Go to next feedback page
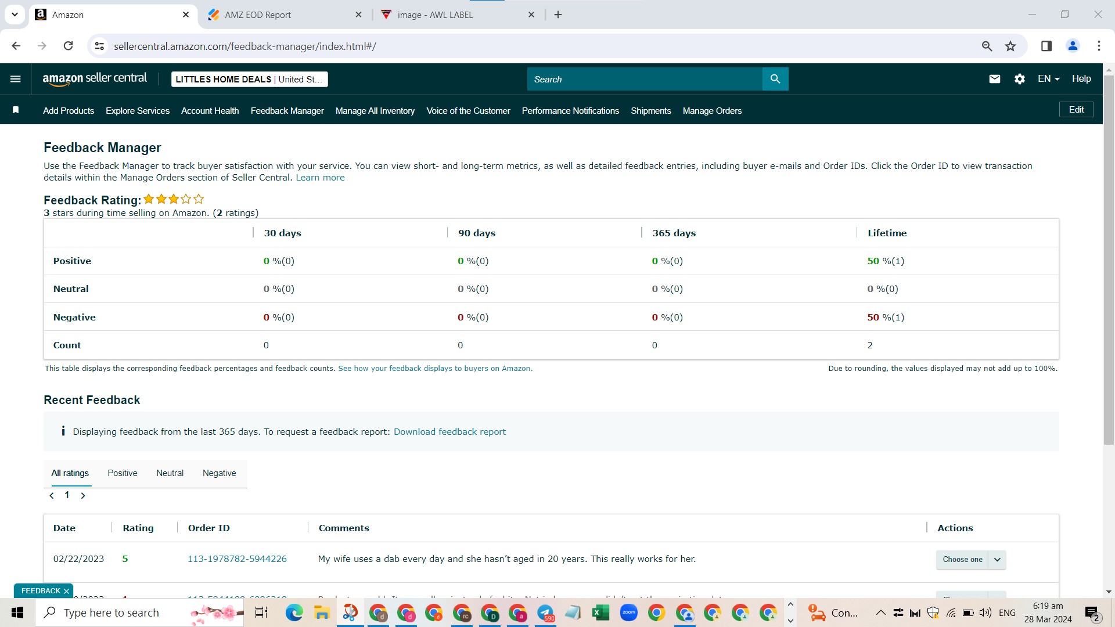1115x627 pixels. (x=83, y=496)
